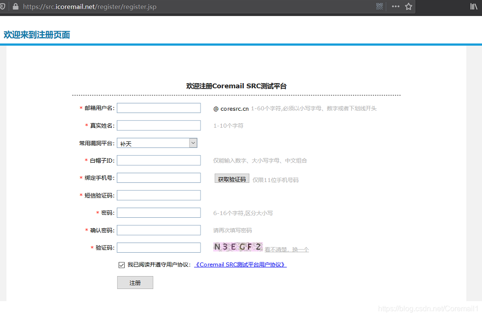Click the padlock site security icon
Viewport: 482px width, 317px height.
pos(15,6)
